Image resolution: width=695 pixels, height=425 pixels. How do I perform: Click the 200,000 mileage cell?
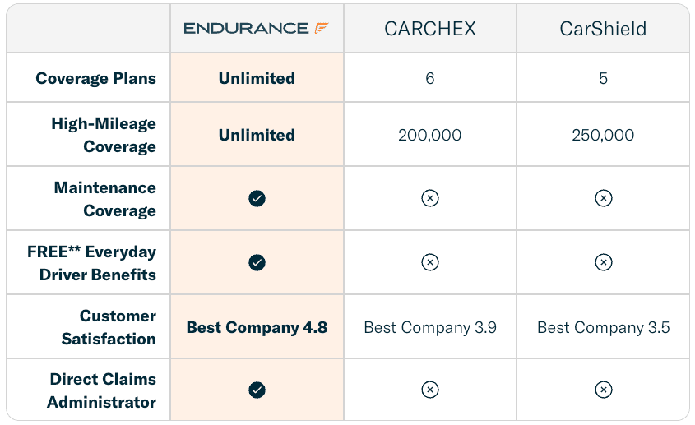[x=430, y=135]
